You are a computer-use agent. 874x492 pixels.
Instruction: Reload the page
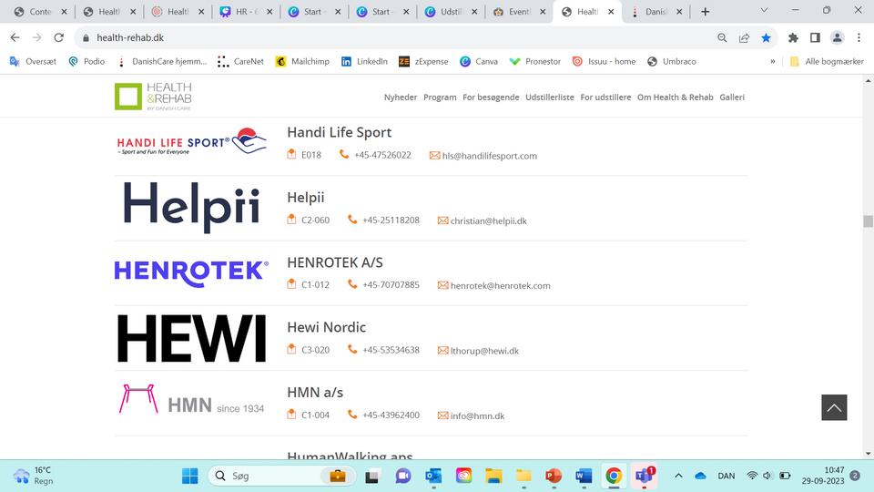tap(58, 37)
